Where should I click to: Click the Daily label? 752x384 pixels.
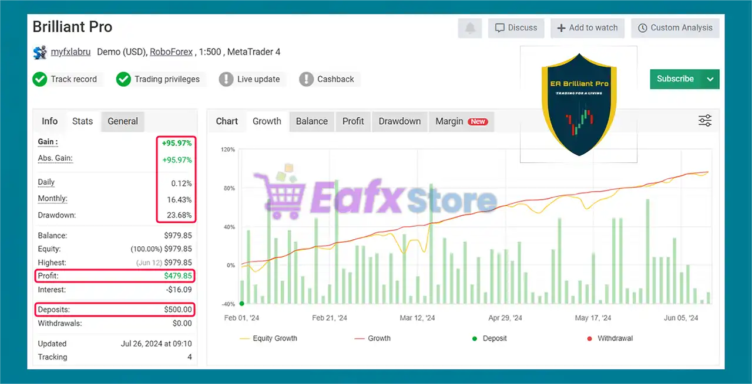(46, 182)
